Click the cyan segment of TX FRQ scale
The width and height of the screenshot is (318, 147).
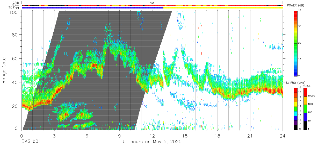coord(295,113)
